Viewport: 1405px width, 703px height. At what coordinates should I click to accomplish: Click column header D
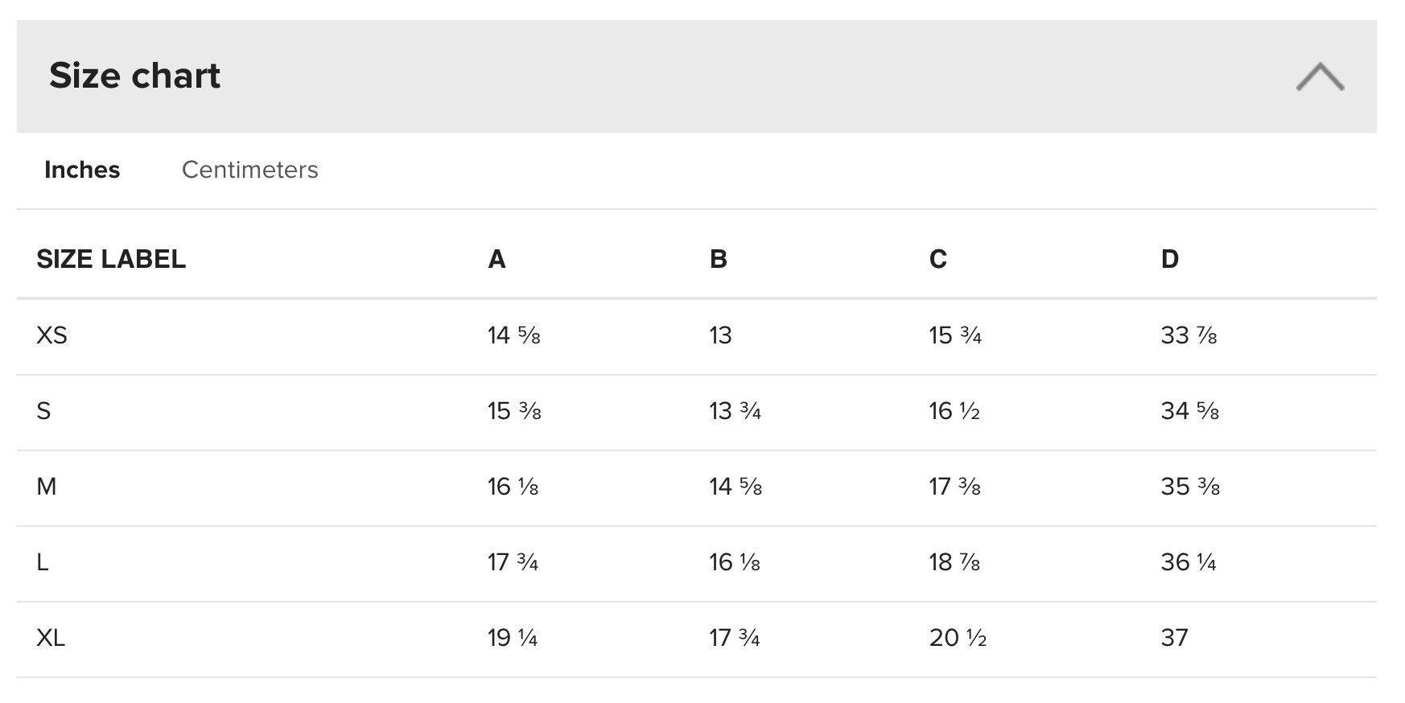(1169, 259)
